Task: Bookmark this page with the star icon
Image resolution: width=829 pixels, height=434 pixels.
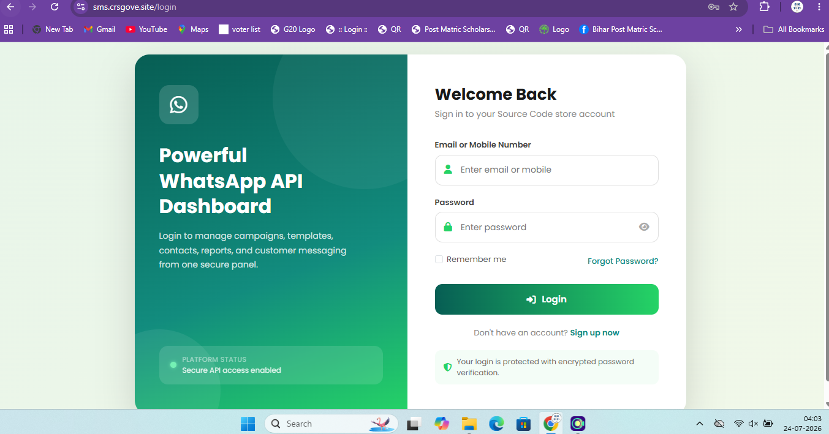Action: 733,7
